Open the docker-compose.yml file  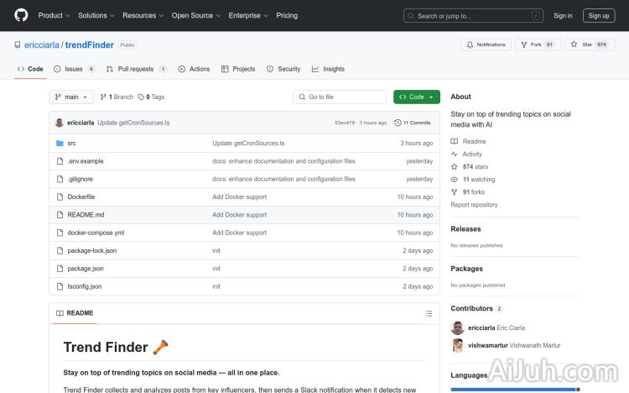[x=96, y=233]
